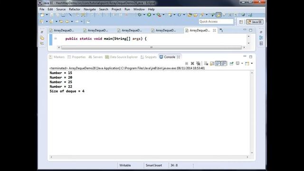The height and width of the screenshot is (171, 304).
Task: Click the editor scroll down arrow
Action: pos(248,43)
